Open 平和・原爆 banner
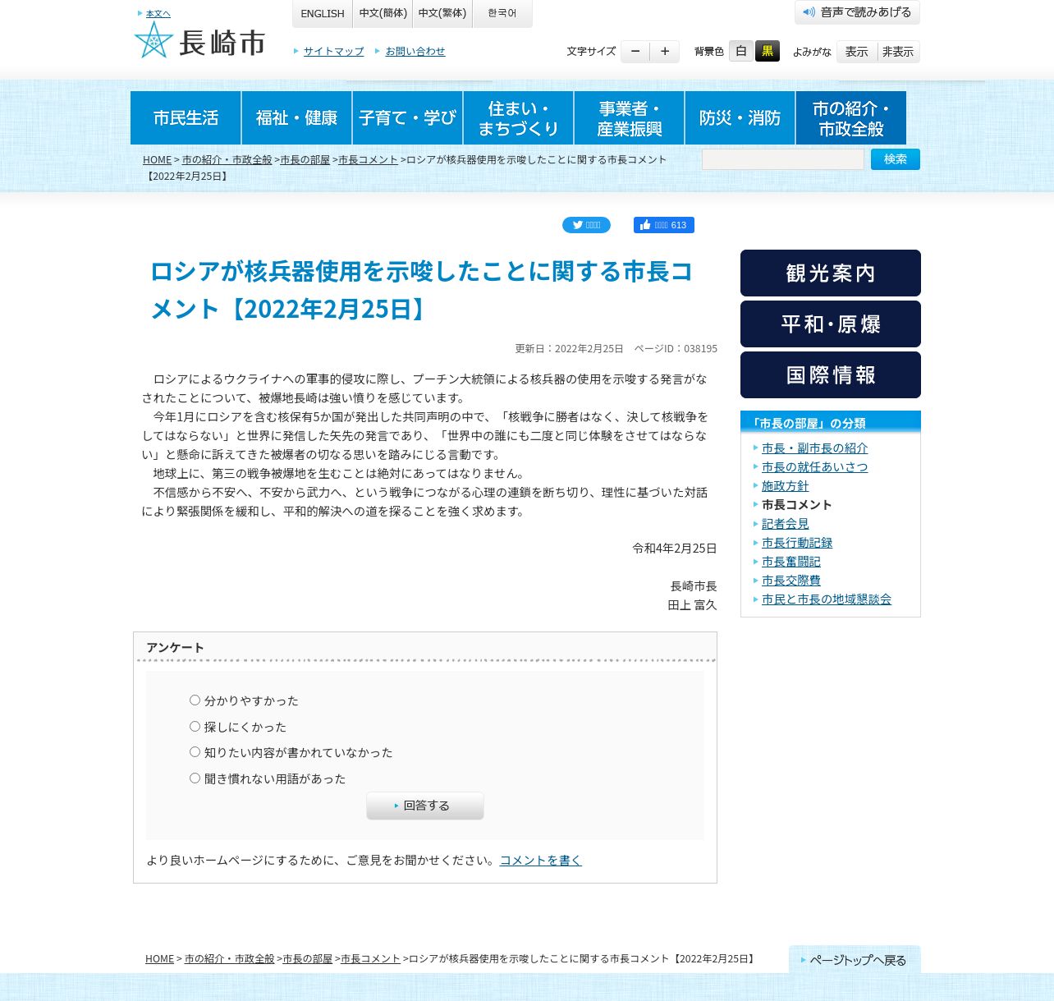The width and height of the screenshot is (1054, 1001). (x=831, y=324)
